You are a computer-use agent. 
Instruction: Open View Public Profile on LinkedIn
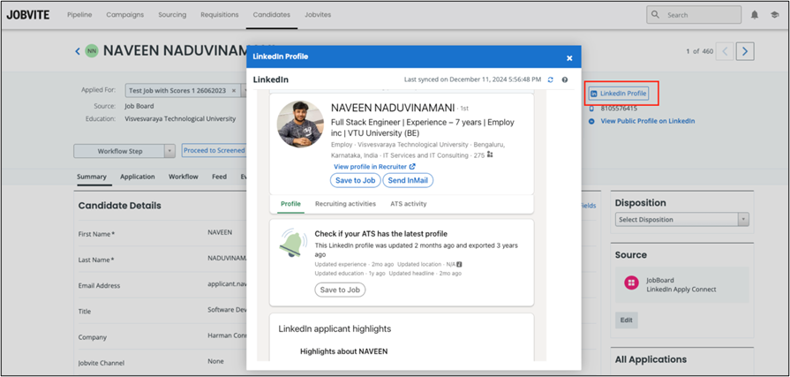pos(648,122)
